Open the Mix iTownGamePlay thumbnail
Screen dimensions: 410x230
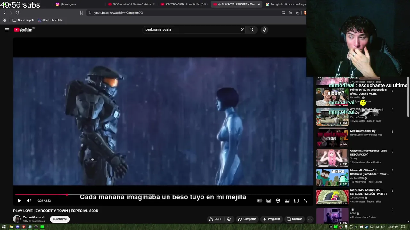pos(332,138)
